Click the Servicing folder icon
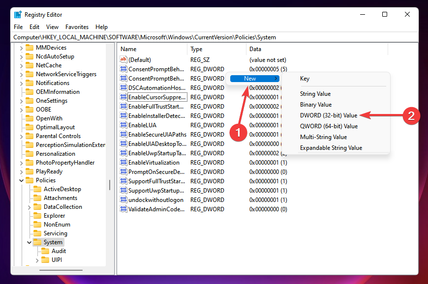Viewport: 428px width, 284px height. click(37, 233)
